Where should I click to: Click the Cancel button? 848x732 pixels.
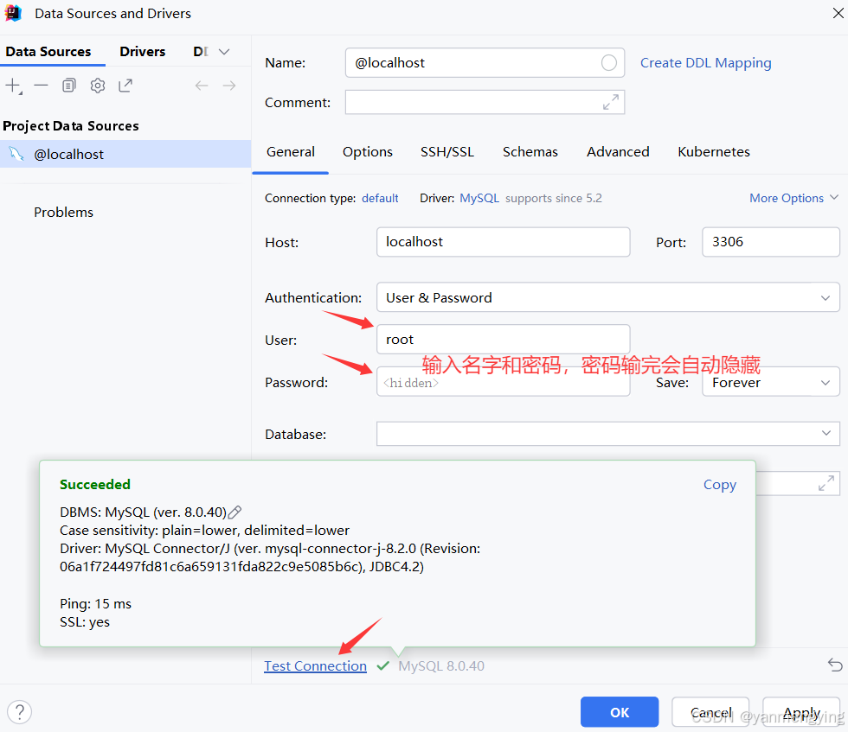click(x=710, y=712)
